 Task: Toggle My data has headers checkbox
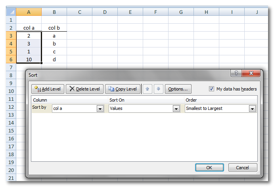click(212, 89)
